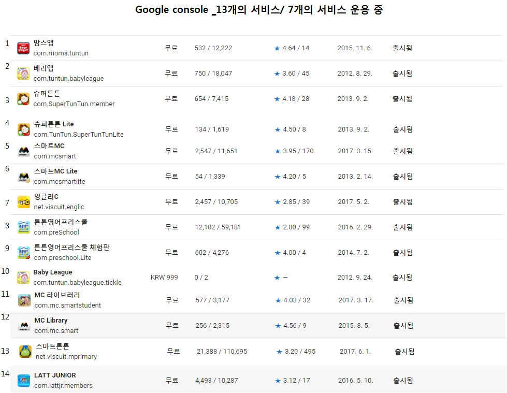Select package name com.SuperTunTun.member
Screen dimensions: 507x393
tap(75, 104)
